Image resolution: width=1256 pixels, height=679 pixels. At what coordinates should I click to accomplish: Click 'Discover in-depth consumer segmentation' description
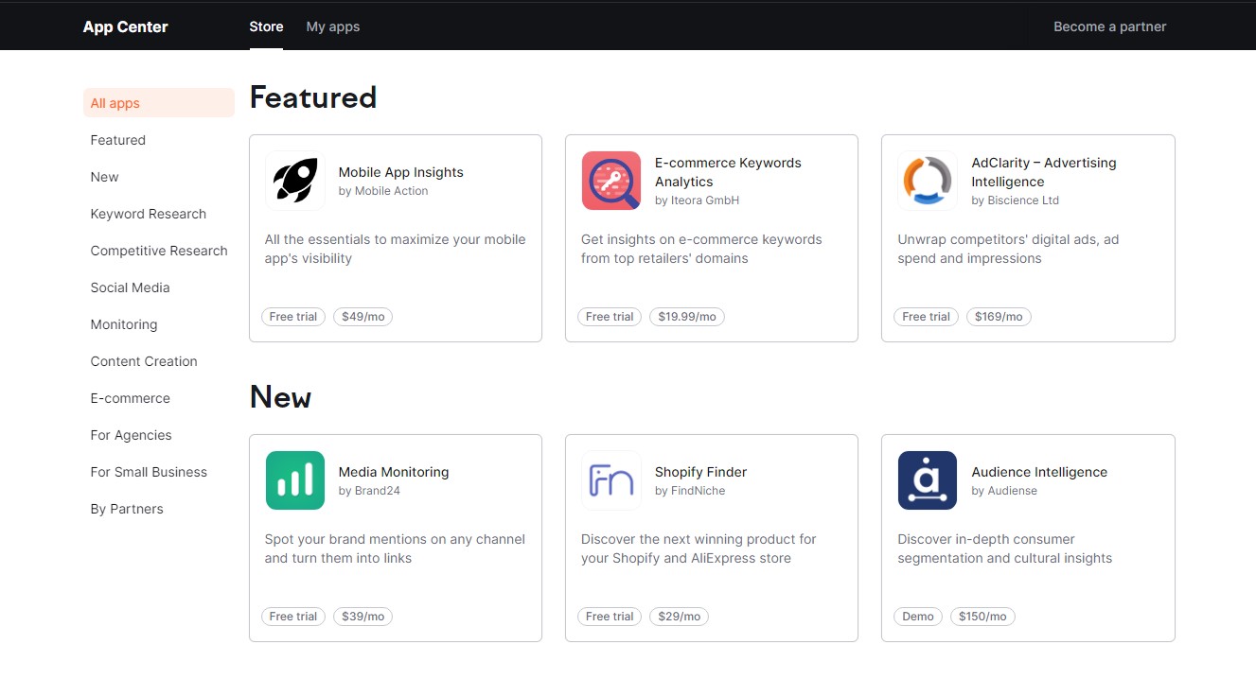coord(1004,548)
